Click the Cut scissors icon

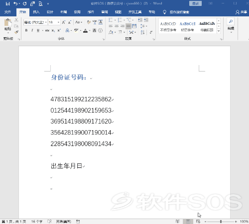tap(16, 20)
